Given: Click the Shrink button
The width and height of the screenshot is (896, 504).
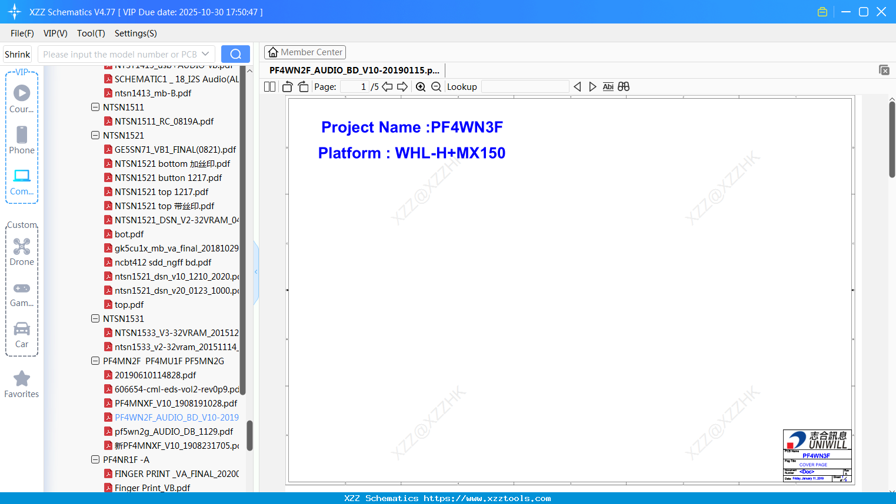Looking at the screenshot, I should pos(18,54).
